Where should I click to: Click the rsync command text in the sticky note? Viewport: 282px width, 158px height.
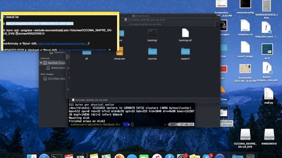pyautogui.click(x=58, y=32)
